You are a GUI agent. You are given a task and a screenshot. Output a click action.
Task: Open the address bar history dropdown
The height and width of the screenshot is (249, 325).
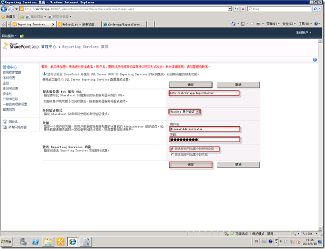point(230,9)
